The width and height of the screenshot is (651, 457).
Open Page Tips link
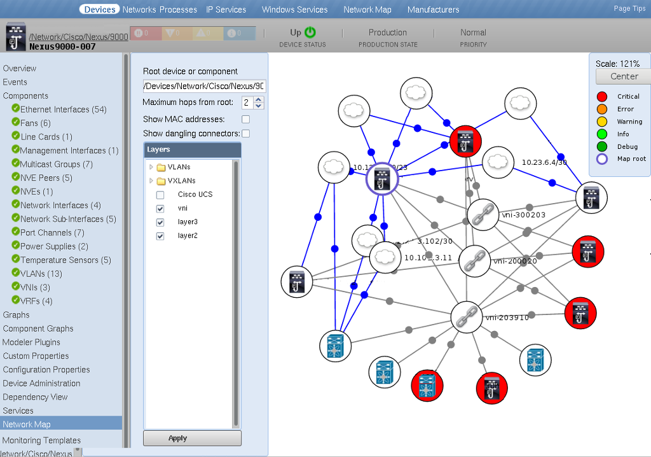click(630, 8)
